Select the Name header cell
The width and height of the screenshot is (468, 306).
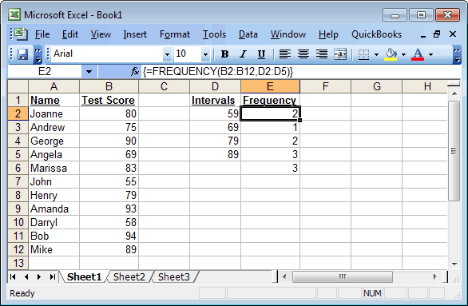54,100
